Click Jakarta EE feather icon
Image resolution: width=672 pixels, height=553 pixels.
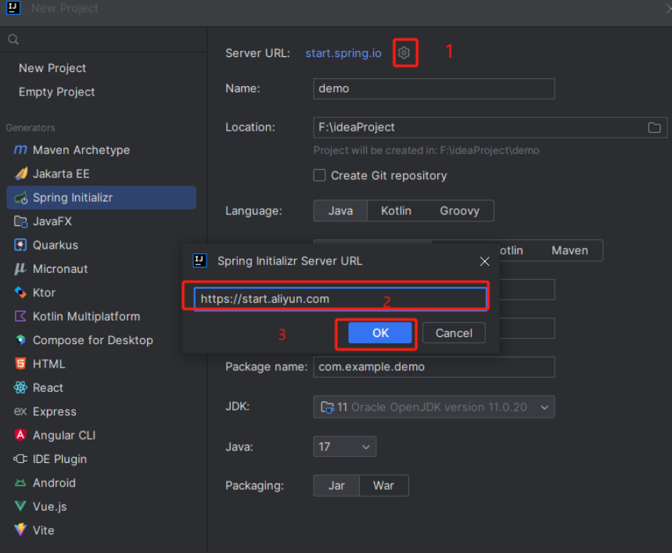click(x=21, y=174)
